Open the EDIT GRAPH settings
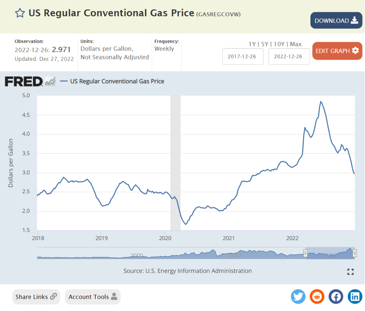This screenshot has height=311, width=365. 337,51
